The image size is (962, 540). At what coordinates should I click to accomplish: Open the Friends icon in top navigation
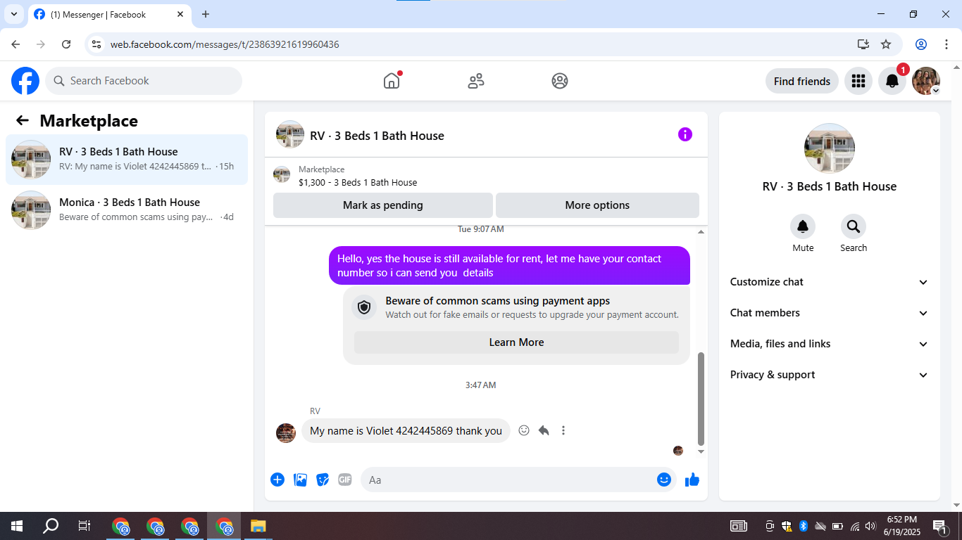tap(476, 81)
